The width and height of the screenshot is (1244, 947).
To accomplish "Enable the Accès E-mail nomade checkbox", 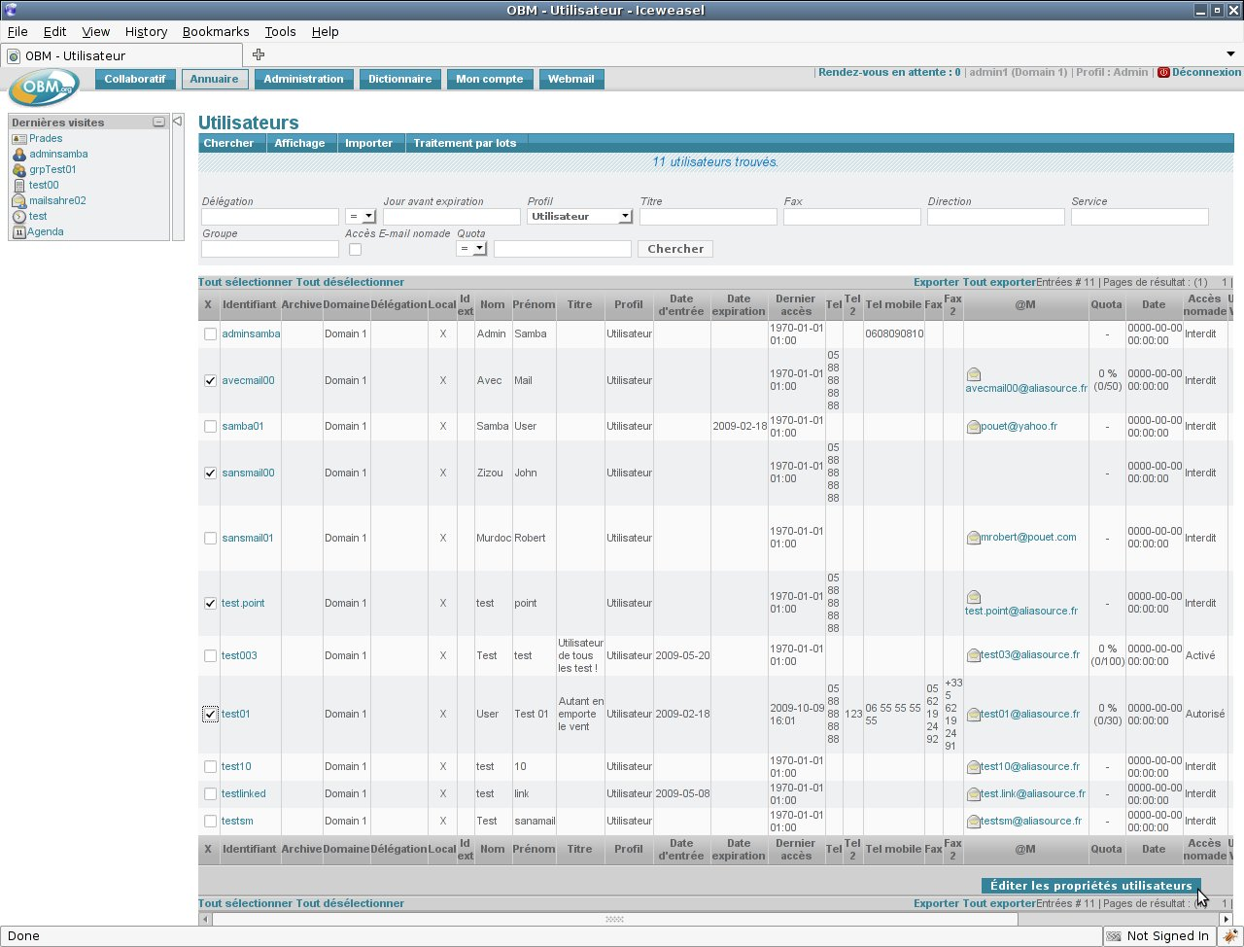I will (355, 250).
